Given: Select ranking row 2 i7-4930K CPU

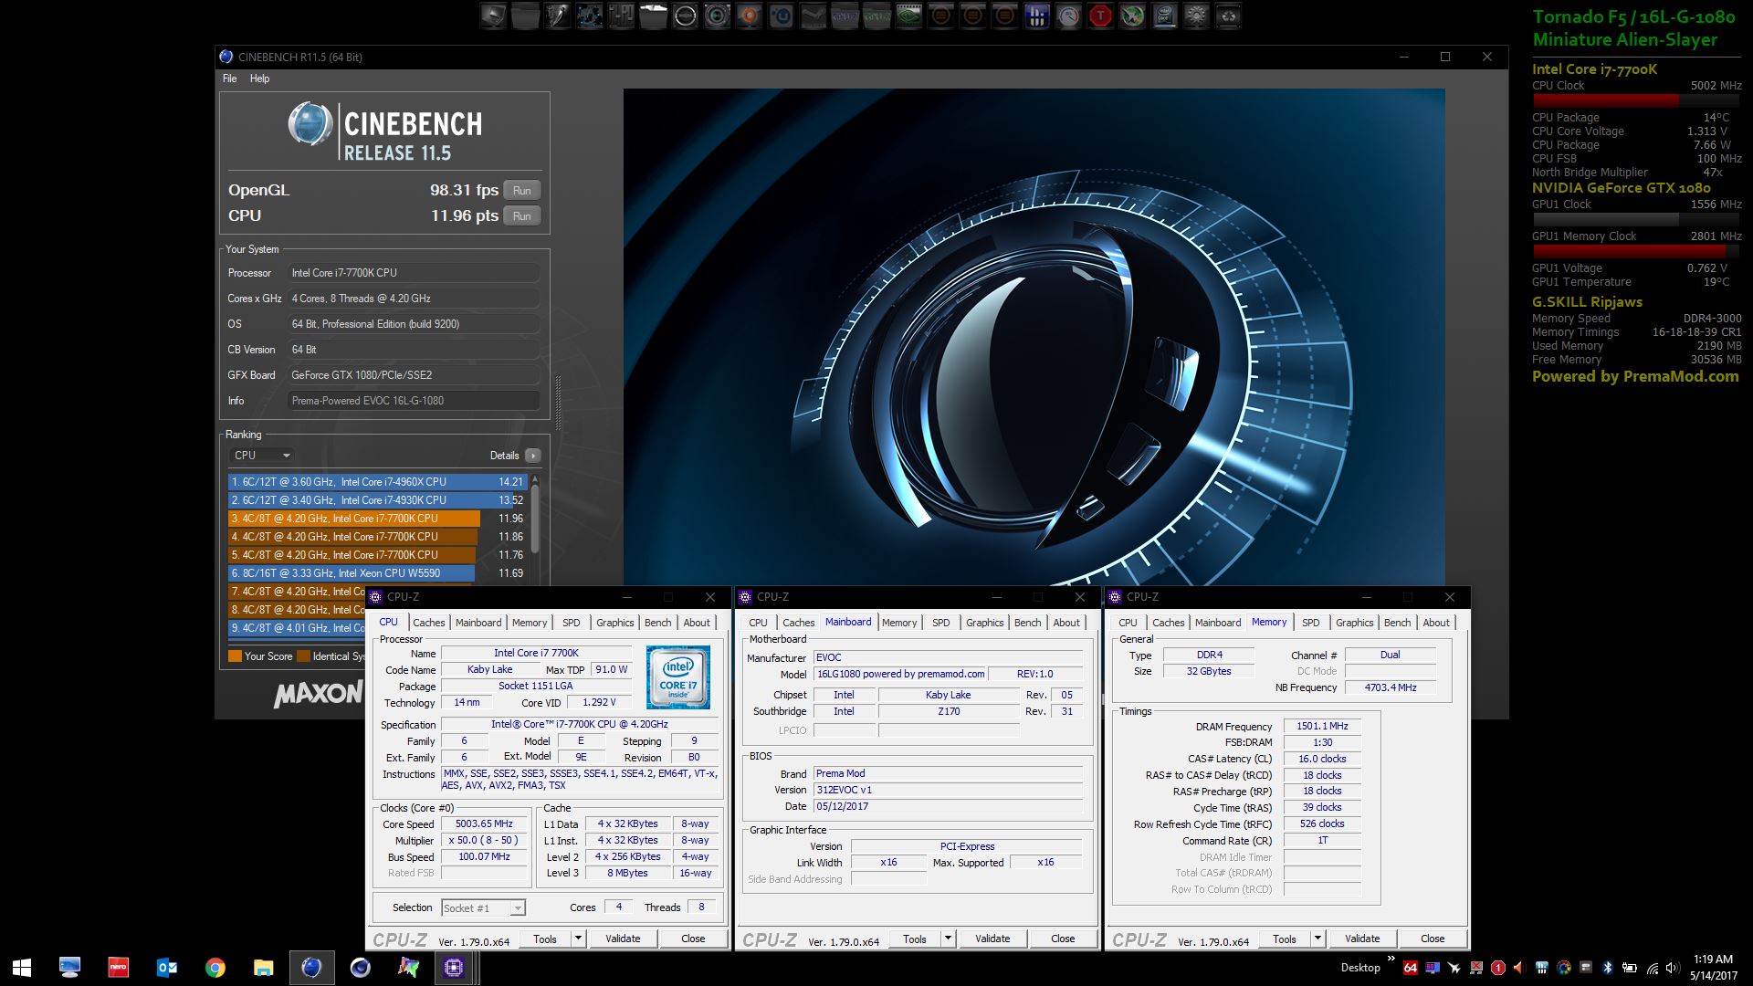Looking at the screenshot, I should 377,500.
